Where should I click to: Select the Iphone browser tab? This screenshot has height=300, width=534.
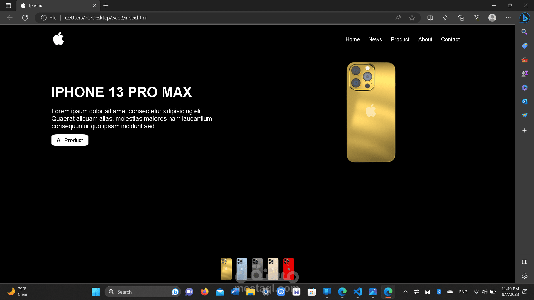click(x=58, y=6)
